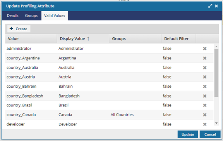Screen dimensions: 223x141
Task: Click the vertical scrollbar thumb
Action: (216, 73)
